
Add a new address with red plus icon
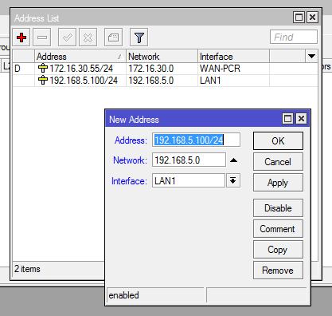click(21, 38)
